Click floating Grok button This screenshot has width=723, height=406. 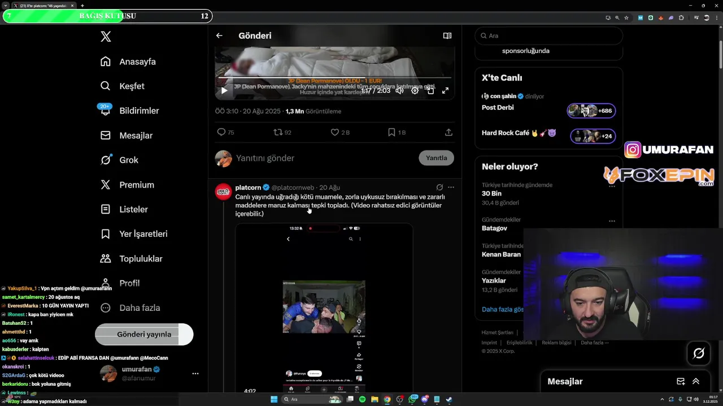point(699,354)
